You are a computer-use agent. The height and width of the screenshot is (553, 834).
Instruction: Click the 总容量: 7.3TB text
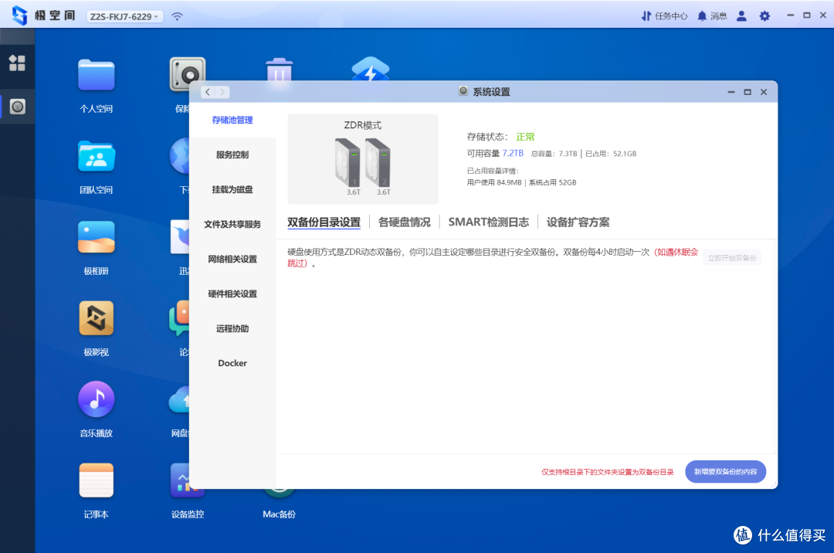[554, 154]
